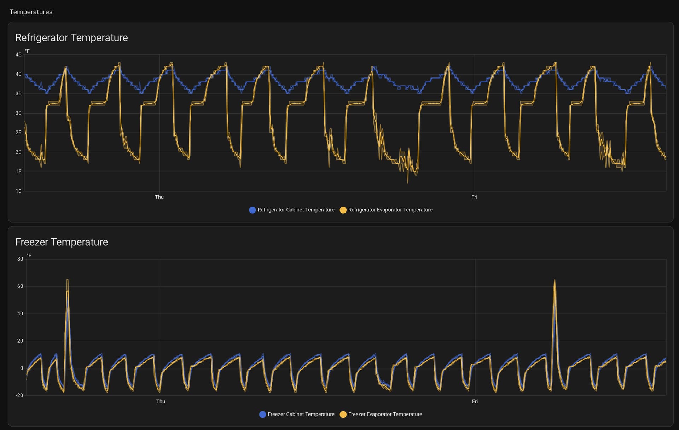The height and width of the screenshot is (430, 679).
Task: Hide the Freezer Evaporator Temperature series via label
Action: coord(385,414)
